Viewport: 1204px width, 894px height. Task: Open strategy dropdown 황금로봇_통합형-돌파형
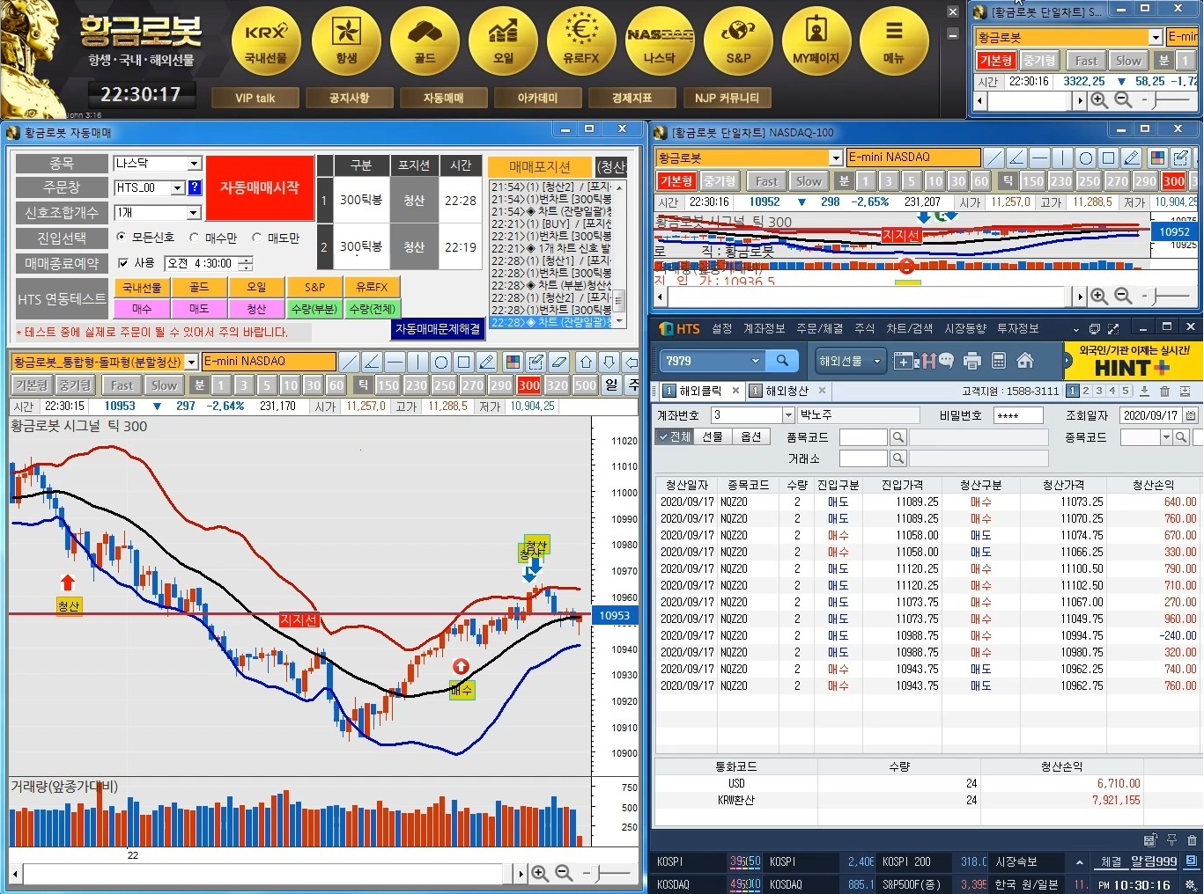(191, 362)
